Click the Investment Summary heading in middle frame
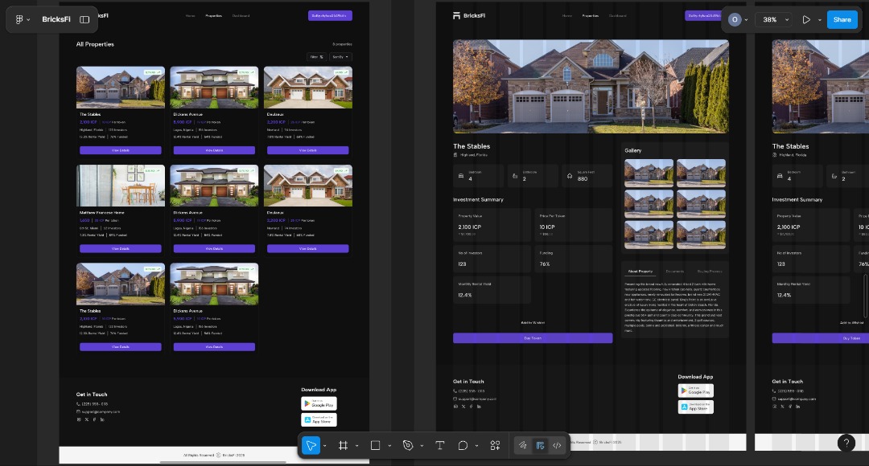 [478, 199]
